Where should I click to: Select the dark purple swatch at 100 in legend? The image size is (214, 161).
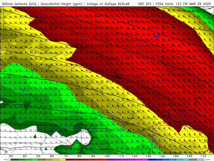(x=110, y=159)
